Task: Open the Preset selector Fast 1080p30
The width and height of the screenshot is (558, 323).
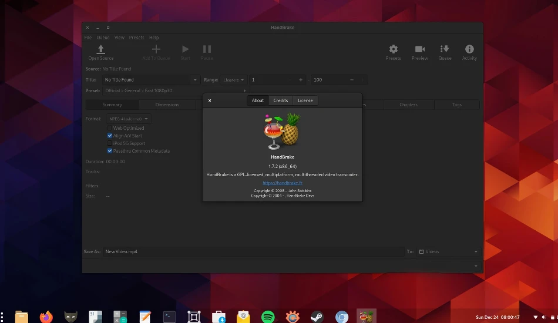Action: 176,90
